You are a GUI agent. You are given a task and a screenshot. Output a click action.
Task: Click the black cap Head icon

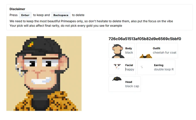tap(117, 79)
